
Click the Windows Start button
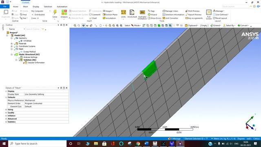point(4,143)
